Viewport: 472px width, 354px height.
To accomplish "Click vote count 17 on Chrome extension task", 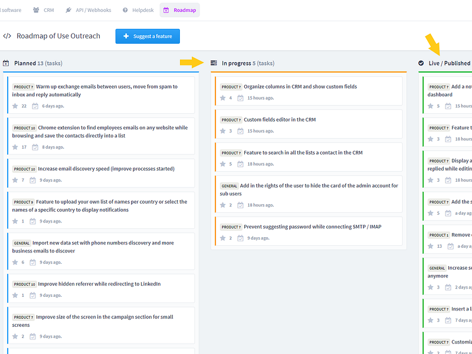I will point(24,147).
